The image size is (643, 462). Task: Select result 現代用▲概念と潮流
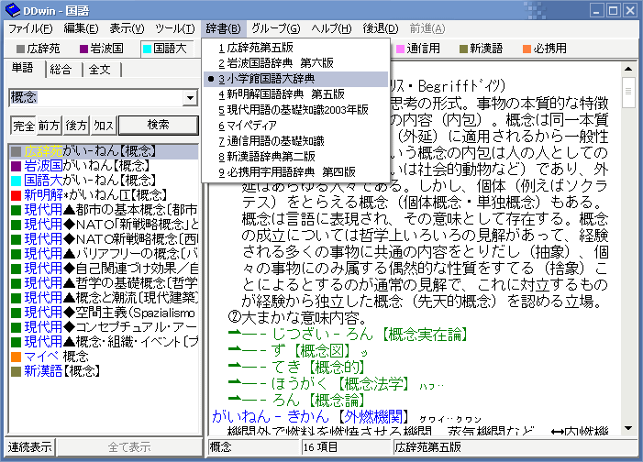click(x=104, y=298)
